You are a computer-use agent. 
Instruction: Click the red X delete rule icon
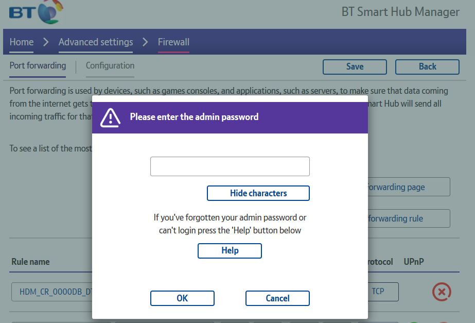[441, 292]
